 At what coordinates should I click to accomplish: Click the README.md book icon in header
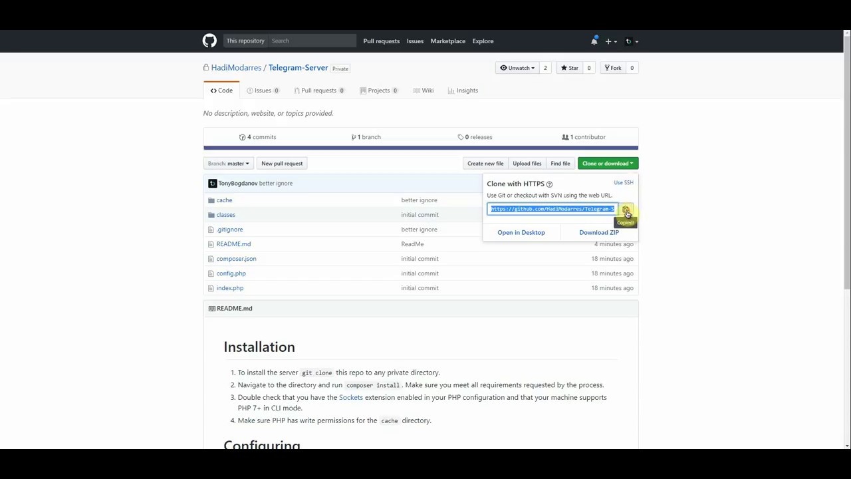pos(211,309)
